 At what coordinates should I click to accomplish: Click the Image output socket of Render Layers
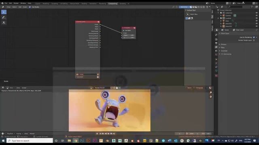[x=100, y=24]
